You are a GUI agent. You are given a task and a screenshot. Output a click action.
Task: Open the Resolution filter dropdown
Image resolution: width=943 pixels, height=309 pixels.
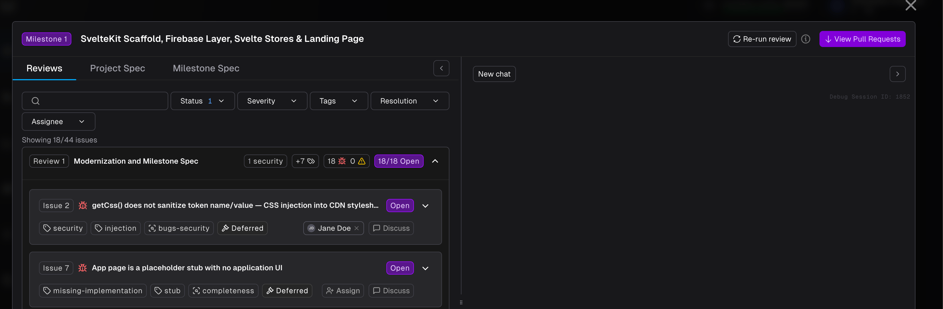[410, 101]
